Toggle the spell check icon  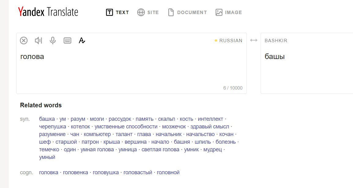(82, 40)
